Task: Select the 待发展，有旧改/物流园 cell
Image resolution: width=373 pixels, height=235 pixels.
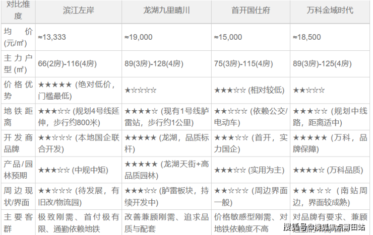Action: pyautogui.click(x=79, y=197)
